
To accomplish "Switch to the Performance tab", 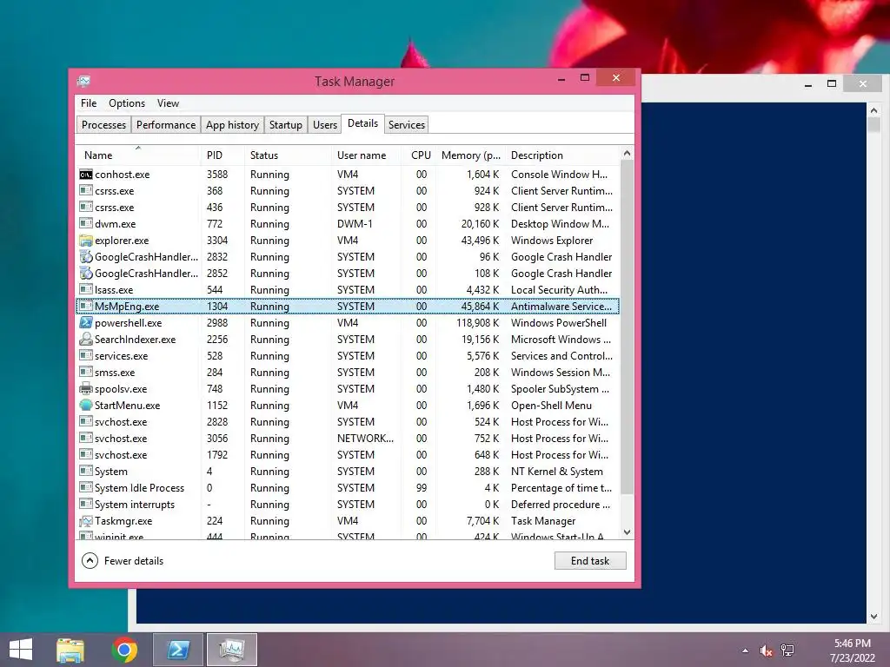I will [166, 125].
